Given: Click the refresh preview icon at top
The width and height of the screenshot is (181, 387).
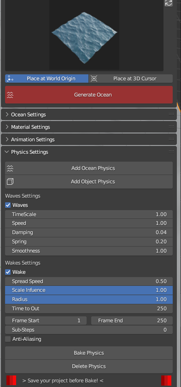Looking at the screenshot, I should tap(169, 3).
